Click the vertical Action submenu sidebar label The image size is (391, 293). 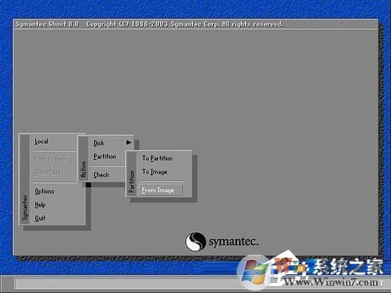pyautogui.click(x=84, y=170)
